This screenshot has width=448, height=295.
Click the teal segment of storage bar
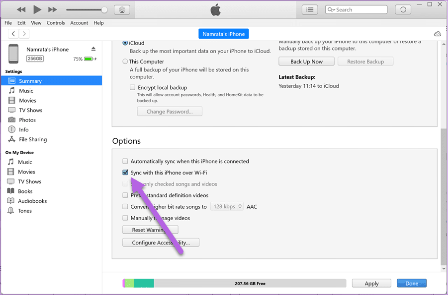click(144, 283)
